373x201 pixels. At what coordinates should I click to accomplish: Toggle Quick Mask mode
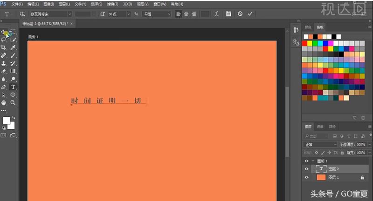pos(4,135)
